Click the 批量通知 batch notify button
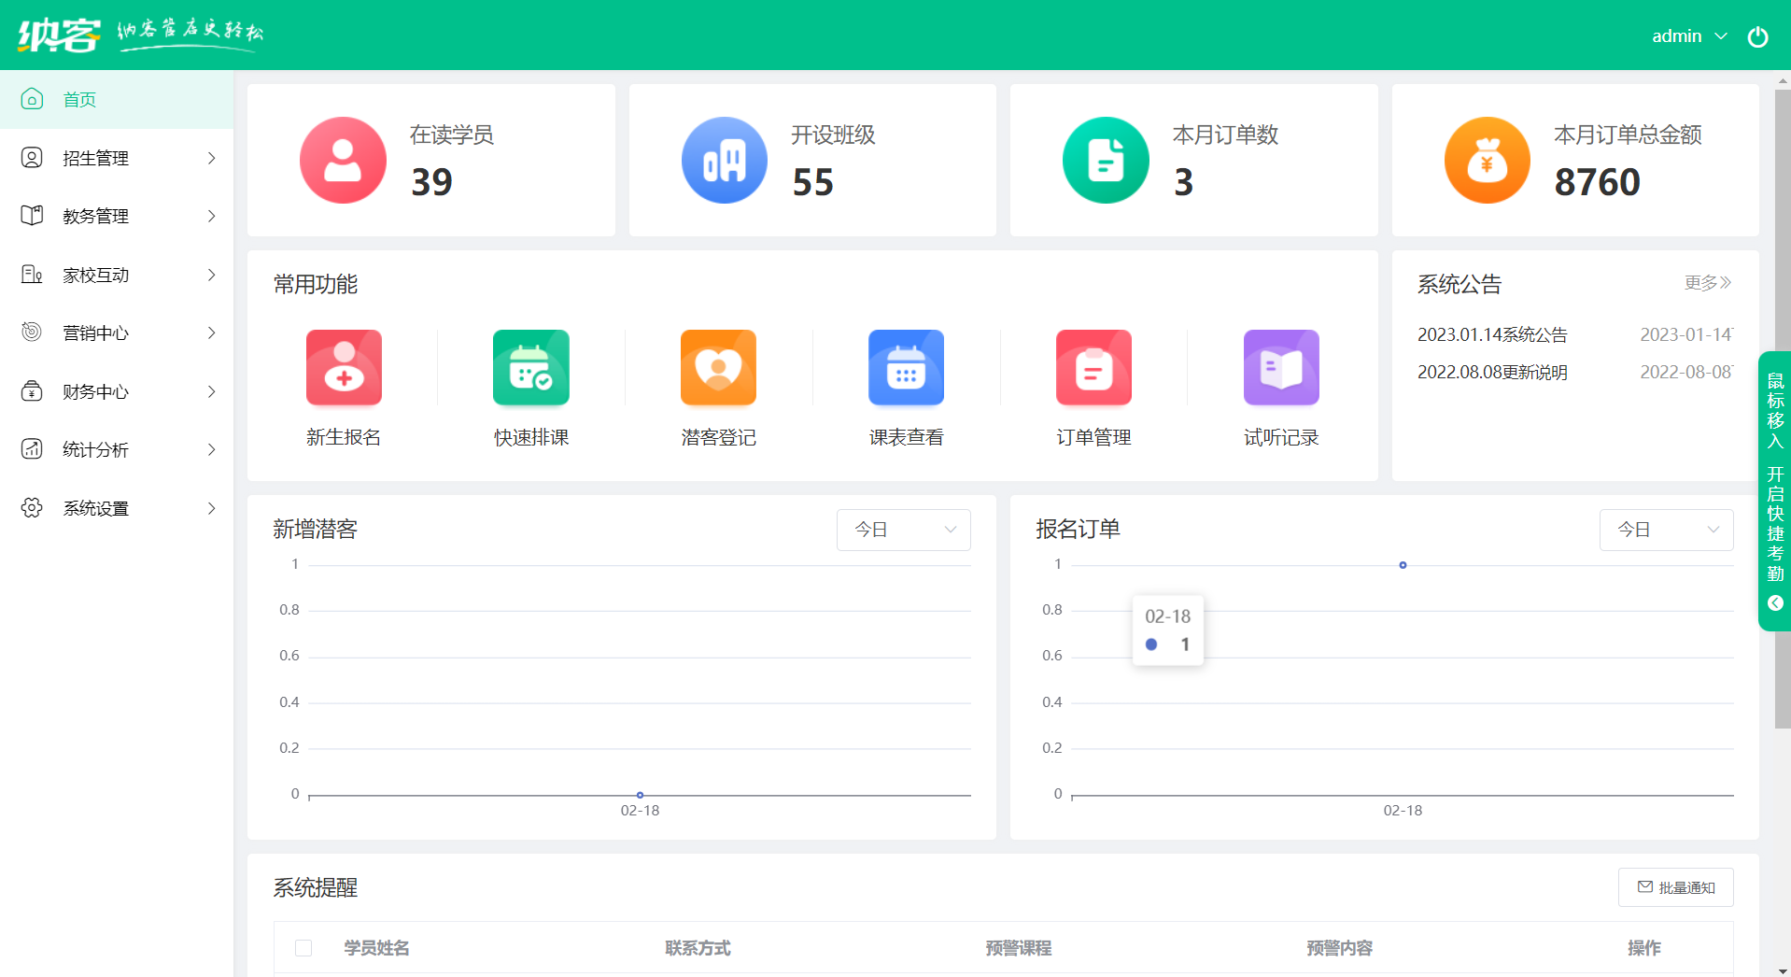Screen dimensions: 1791x977 coord(1675,887)
